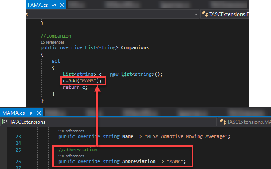271x169 pixels.
Task: Pin the MAMA.cs tab
Action: pyautogui.click(x=31, y=113)
